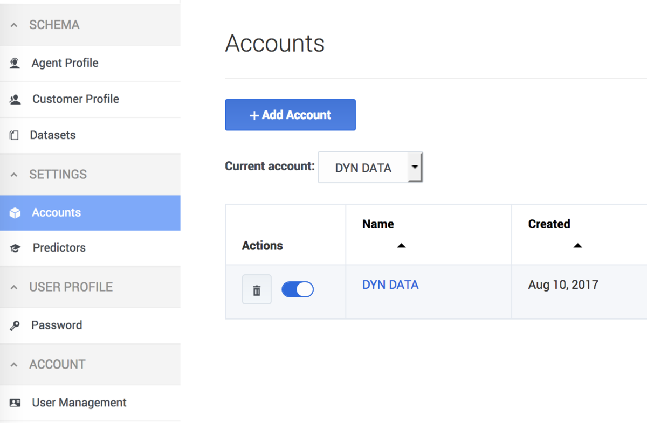Click the Predictors graduation cap icon
647x423 pixels.
tap(15, 248)
